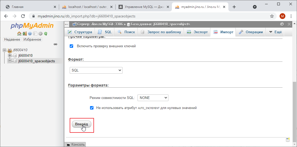
Task: Open the Структура tab
Action: (x=80, y=32)
